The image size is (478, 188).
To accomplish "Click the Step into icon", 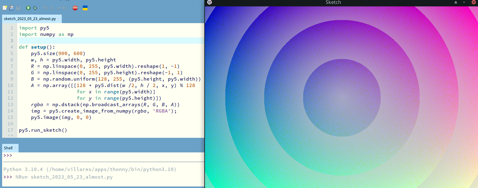I will tap(52, 8).
